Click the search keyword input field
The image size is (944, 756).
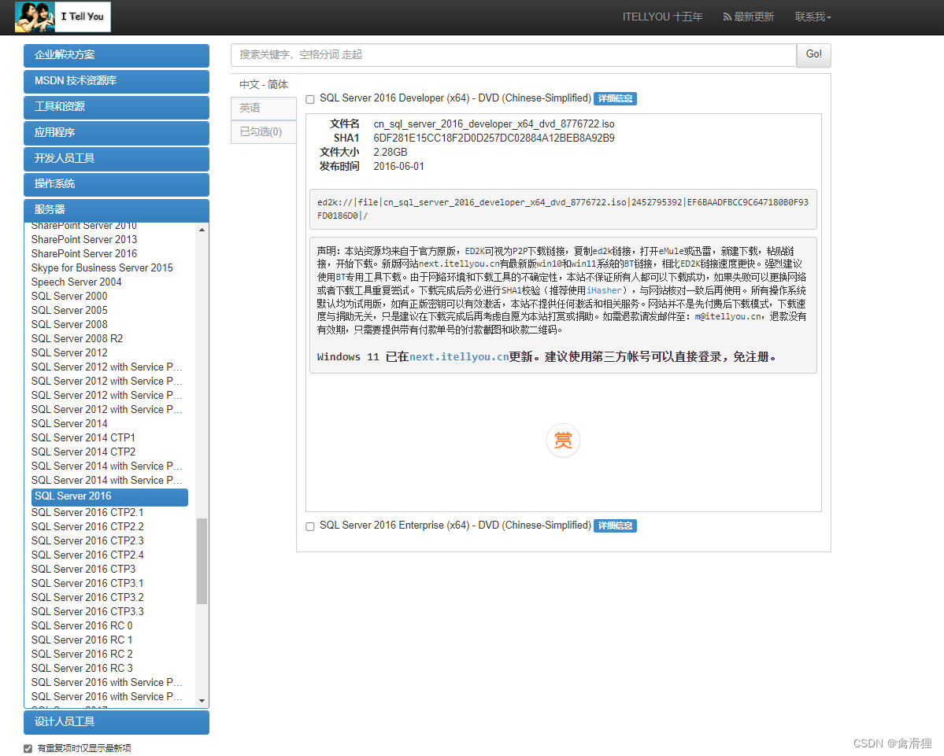pos(513,55)
